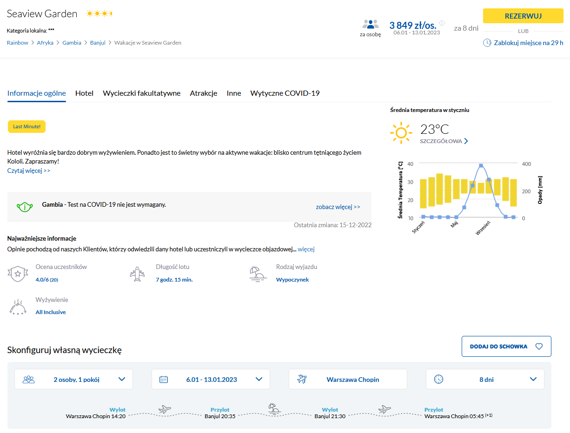Follow the Czytaj więcej link
The image size is (570, 433).
click(29, 171)
